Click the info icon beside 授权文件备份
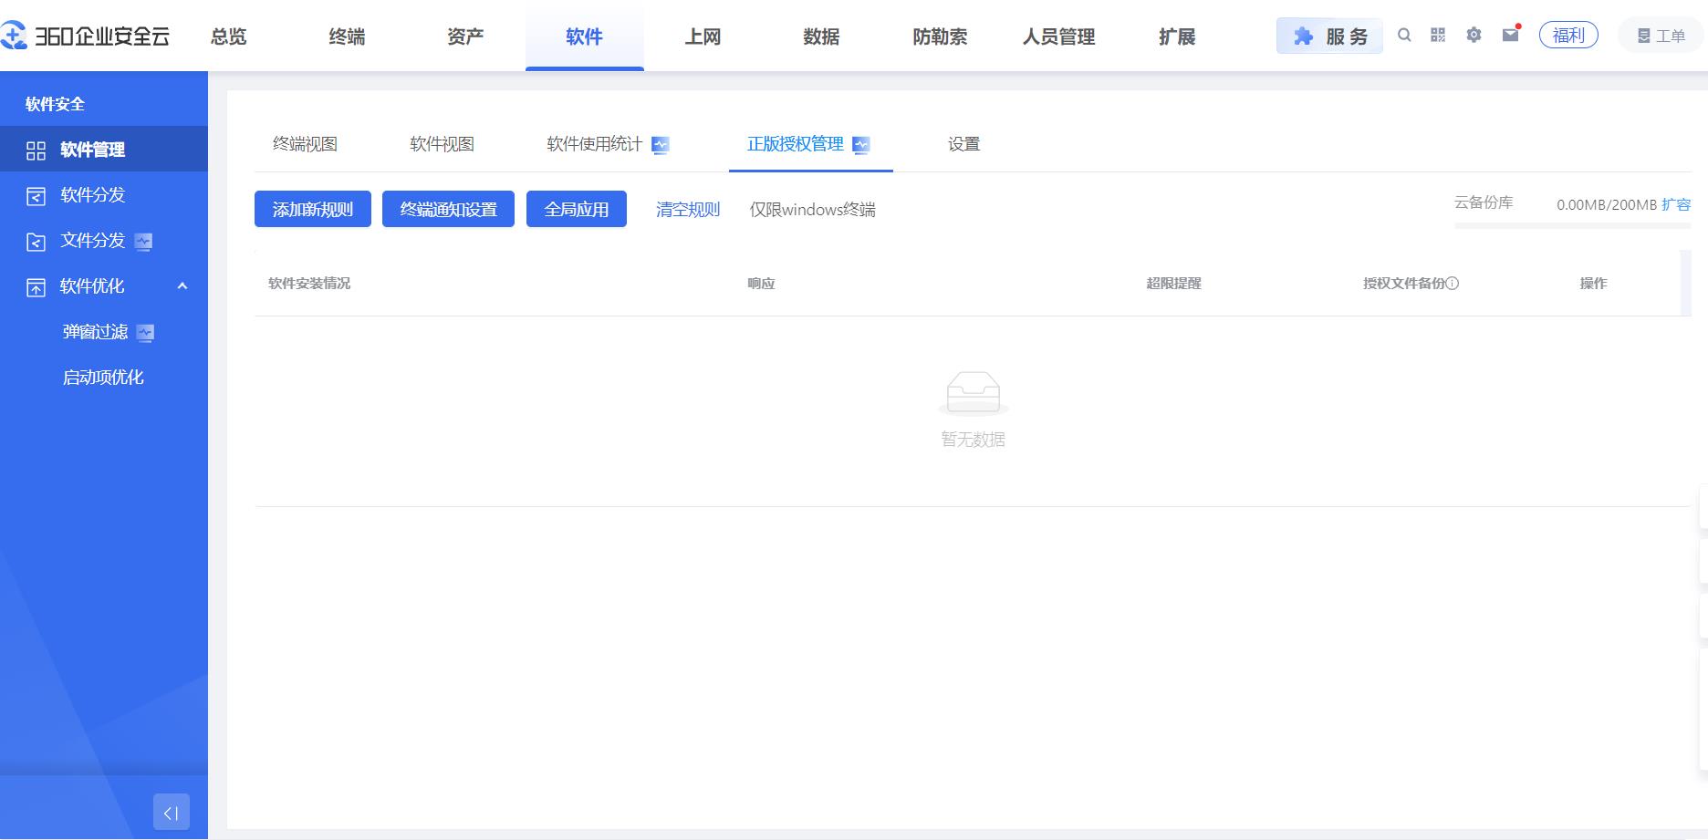1708x840 pixels. [x=1453, y=284]
